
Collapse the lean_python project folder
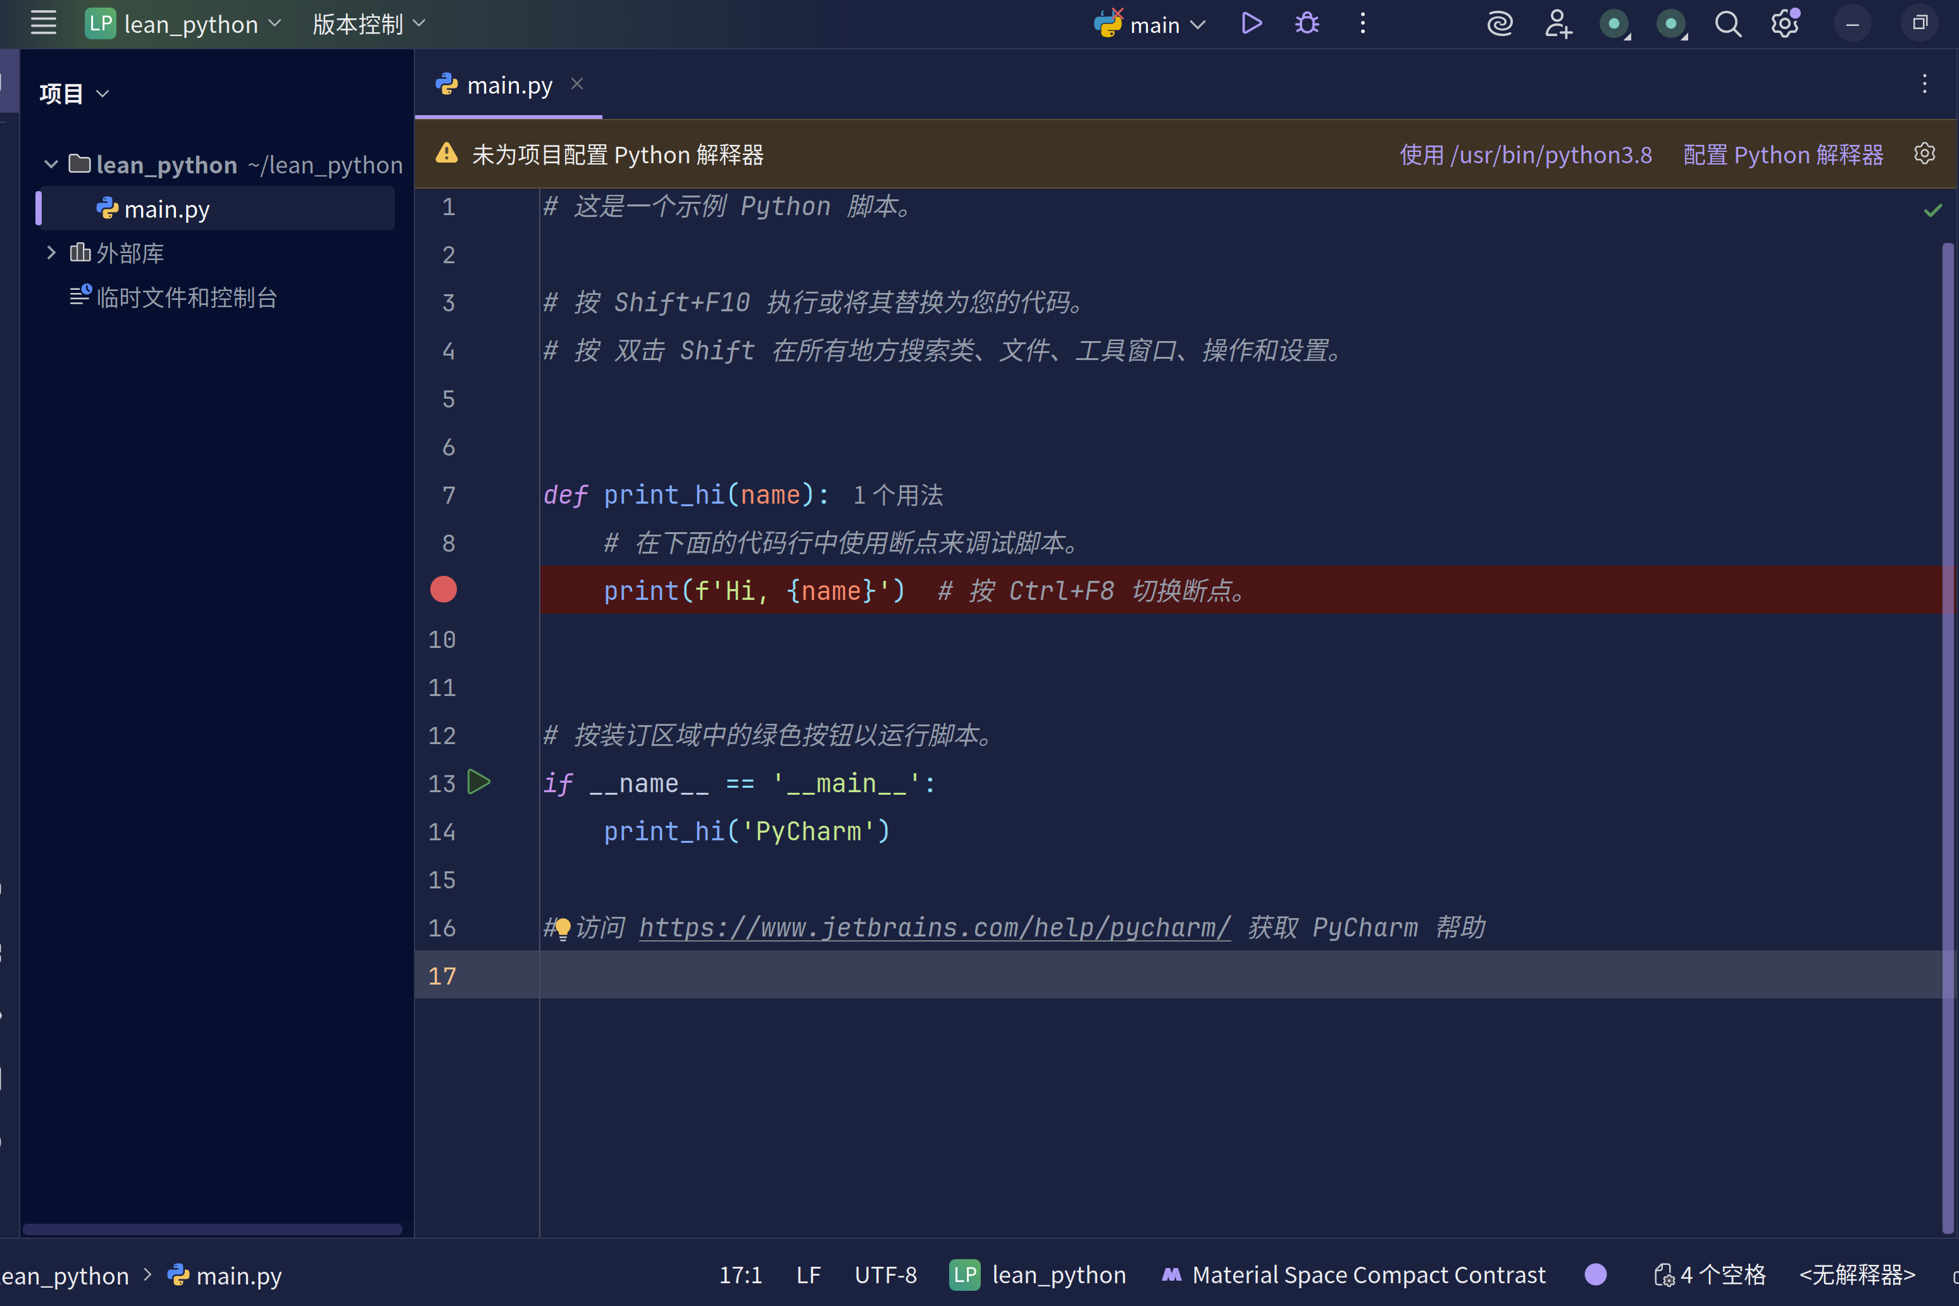point(51,164)
